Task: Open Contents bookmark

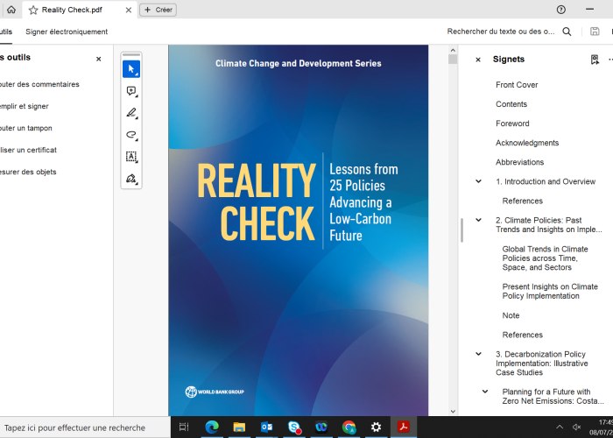Action: (x=511, y=104)
